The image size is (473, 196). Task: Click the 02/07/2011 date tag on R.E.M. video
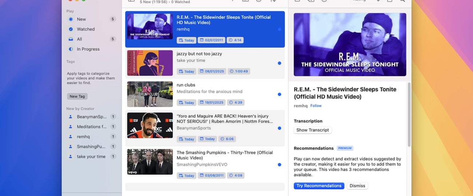coord(211,40)
